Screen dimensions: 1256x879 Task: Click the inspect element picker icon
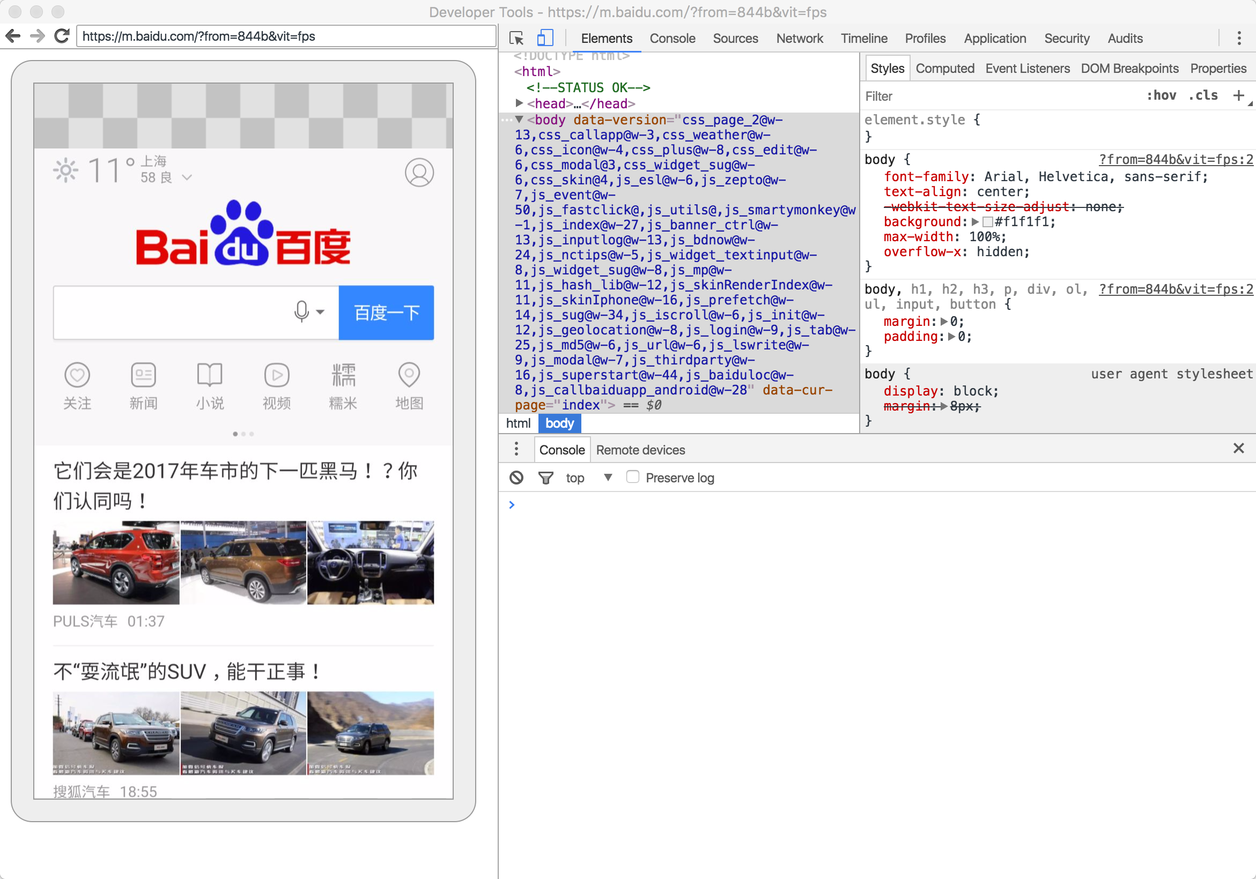tap(516, 38)
